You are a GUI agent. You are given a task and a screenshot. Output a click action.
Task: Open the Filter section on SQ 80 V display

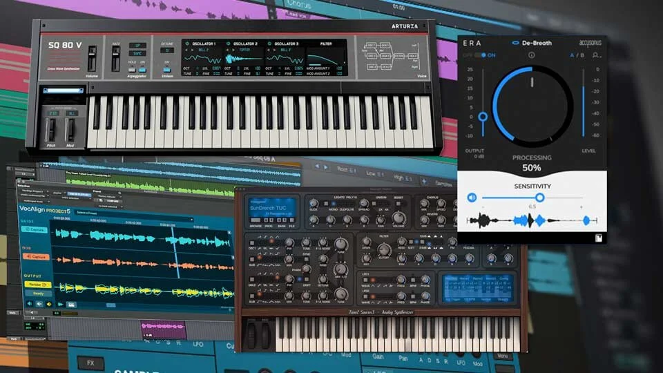pyautogui.click(x=326, y=44)
